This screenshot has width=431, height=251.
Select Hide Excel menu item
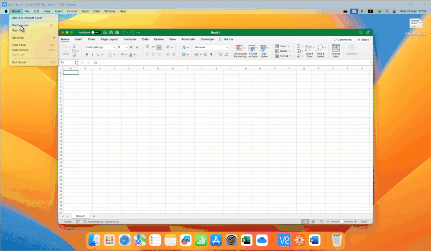19,45
